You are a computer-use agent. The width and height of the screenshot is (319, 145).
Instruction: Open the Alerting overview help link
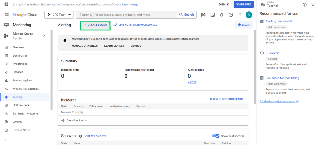point(277,21)
